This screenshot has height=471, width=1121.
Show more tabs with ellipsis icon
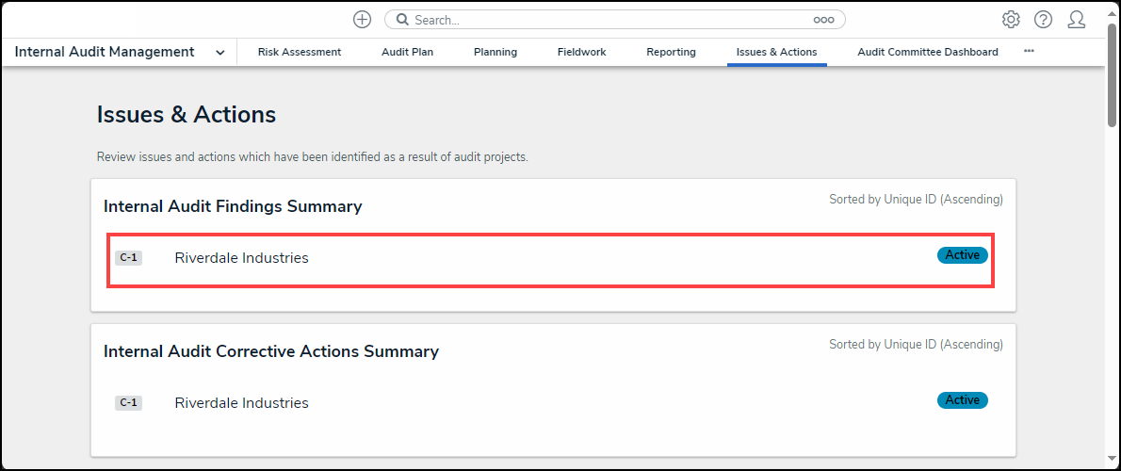[x=1029, y=52]
